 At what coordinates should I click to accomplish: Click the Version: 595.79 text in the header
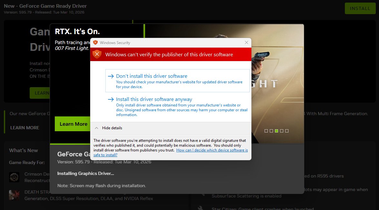[x=18, y=12]
